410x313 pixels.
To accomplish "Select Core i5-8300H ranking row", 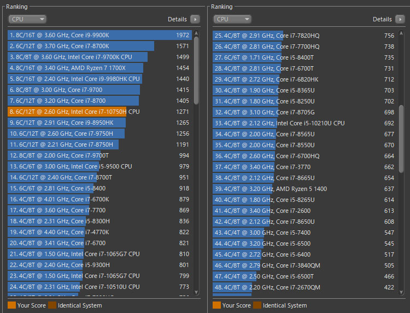I will tap(100, 221).
